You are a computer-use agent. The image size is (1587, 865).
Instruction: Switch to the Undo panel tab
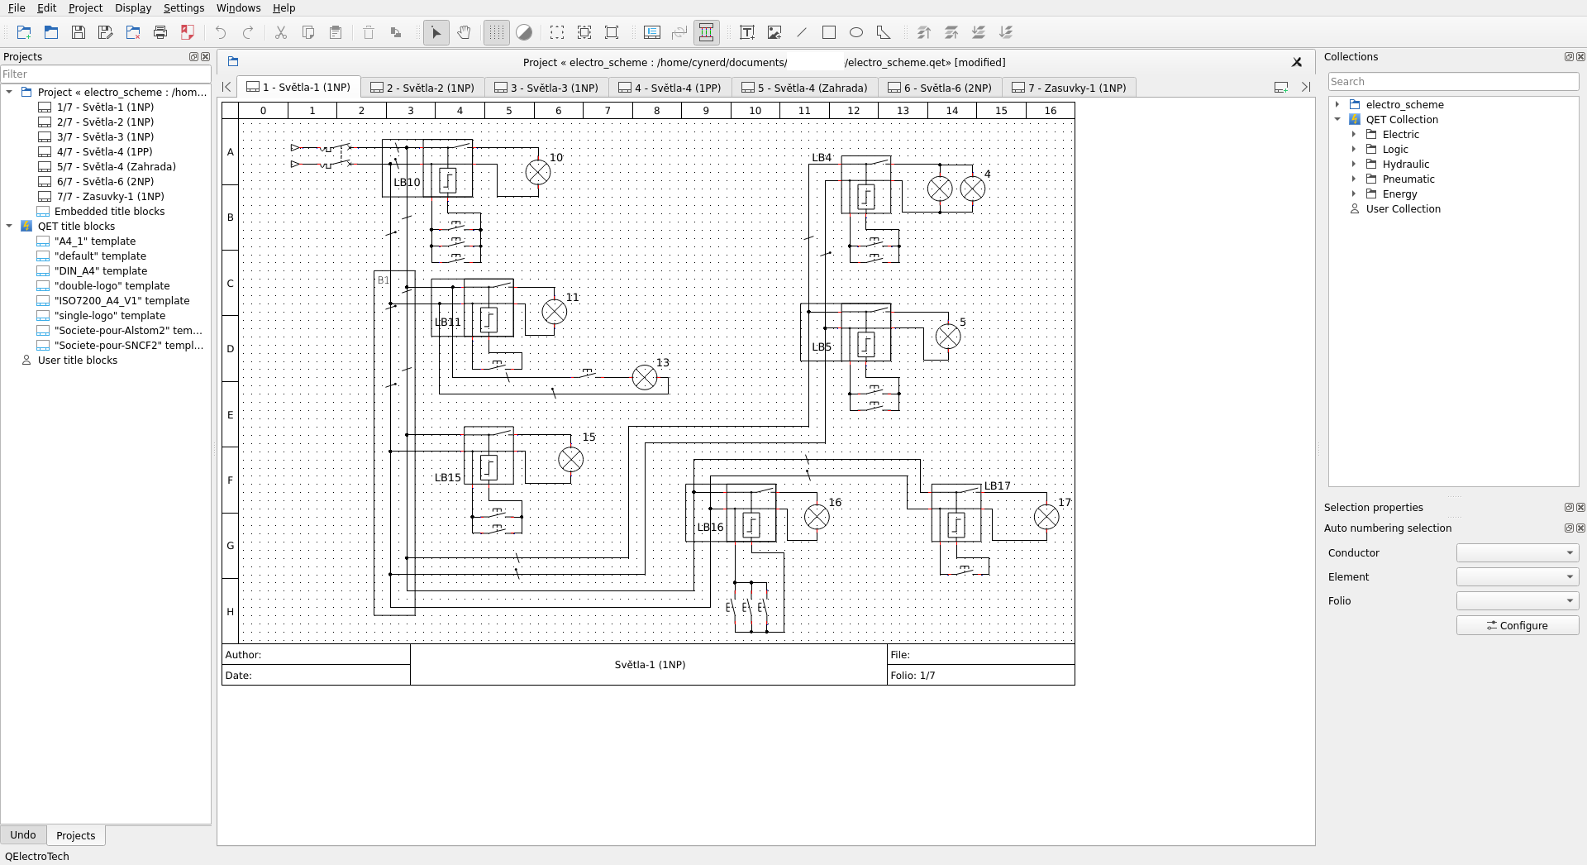[x=23, y=835]
